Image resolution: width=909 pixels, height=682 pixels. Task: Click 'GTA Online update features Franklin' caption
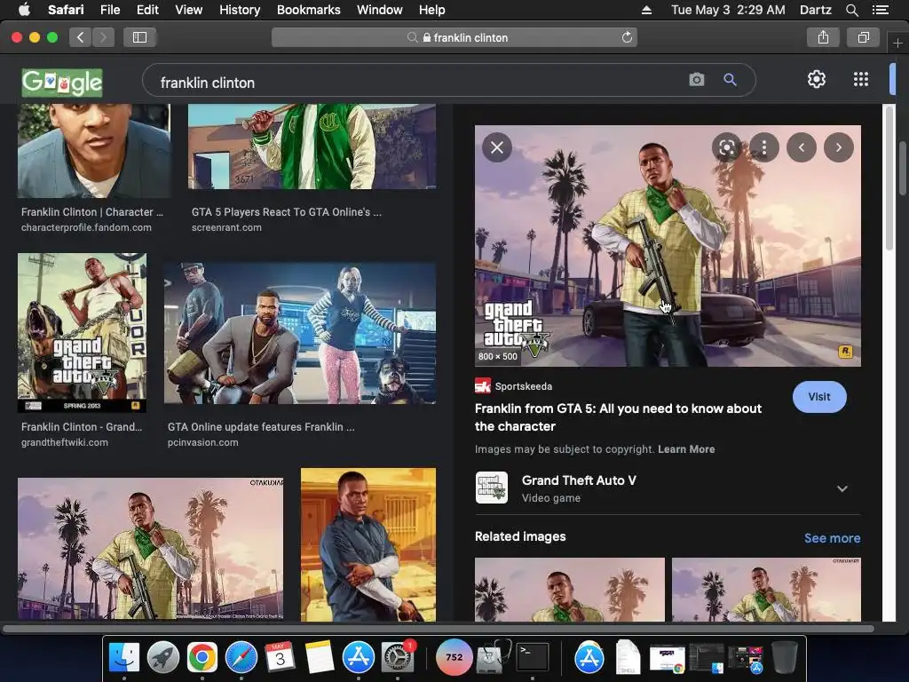pos(261,427)
